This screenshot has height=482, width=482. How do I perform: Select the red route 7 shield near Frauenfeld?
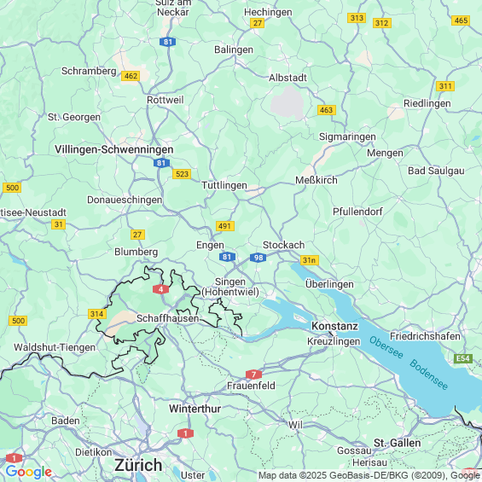click(x=253, y=375)
